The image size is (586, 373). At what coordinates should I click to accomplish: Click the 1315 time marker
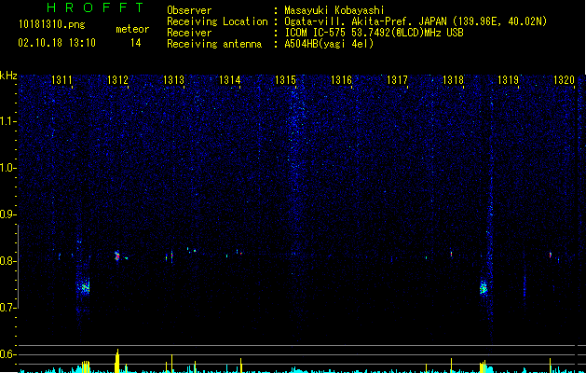285,80
